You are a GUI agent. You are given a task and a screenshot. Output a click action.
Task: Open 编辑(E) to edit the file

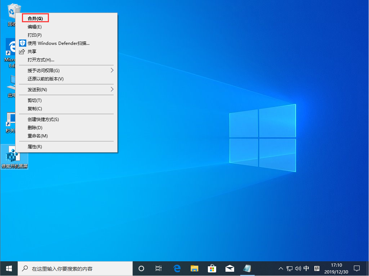pos(35,27)
